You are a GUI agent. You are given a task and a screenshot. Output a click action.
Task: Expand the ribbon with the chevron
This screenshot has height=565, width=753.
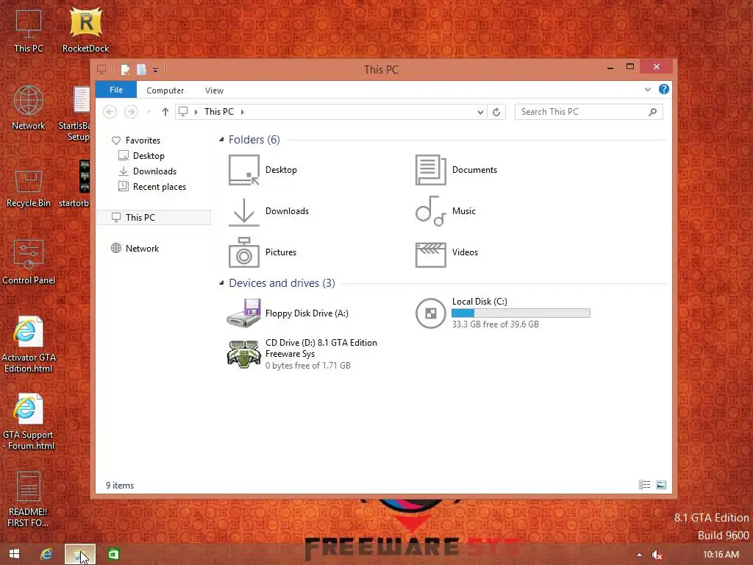point(647,89)
